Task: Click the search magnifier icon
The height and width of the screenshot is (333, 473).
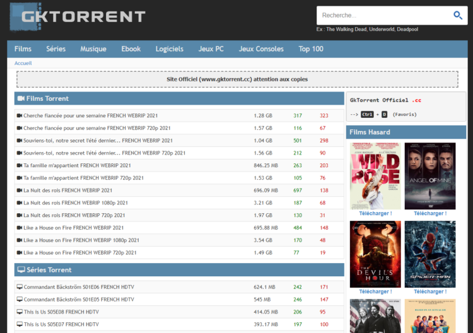Action: tap(458, 15)
